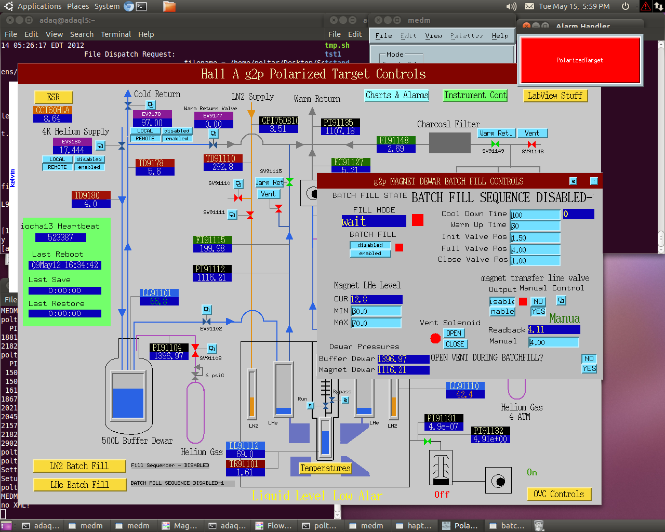This screenshot has height=532, width=665.
Task: Open Search menu in terminal window
Action: point(82,34)
